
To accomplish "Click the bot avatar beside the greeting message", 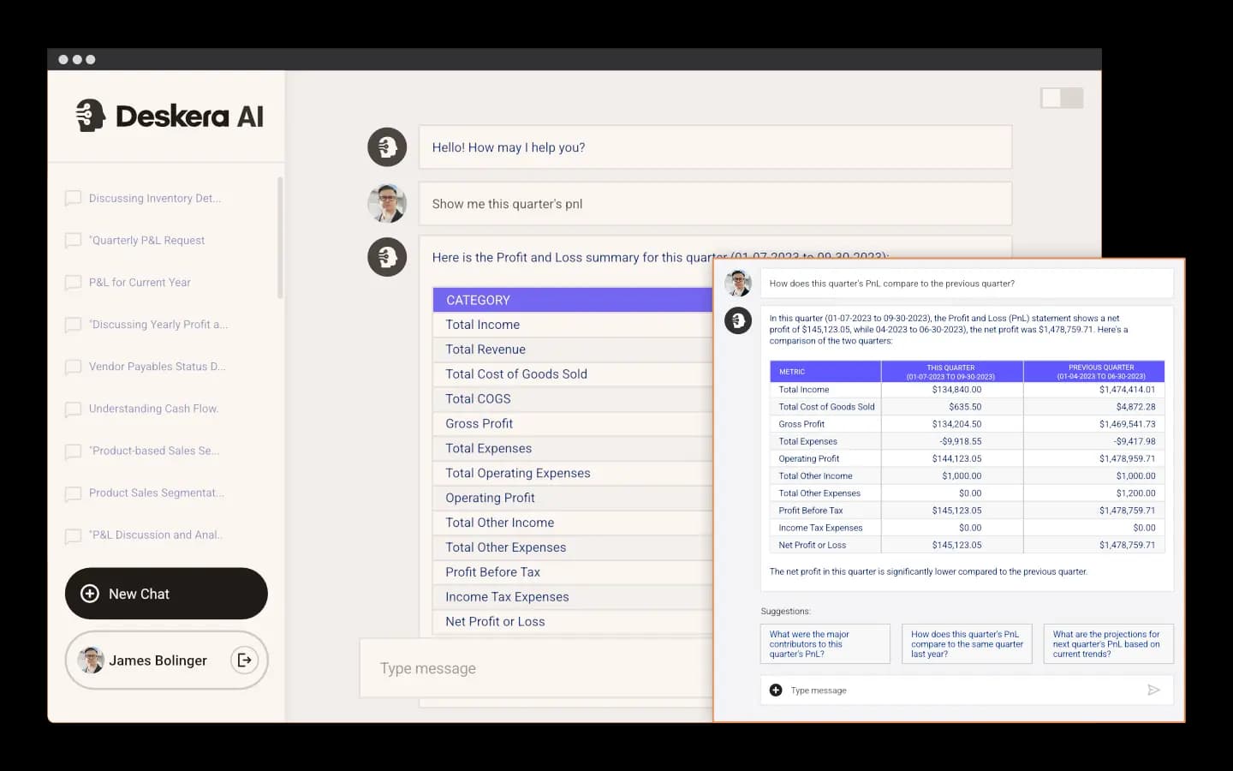I will [x=387, y=147].
